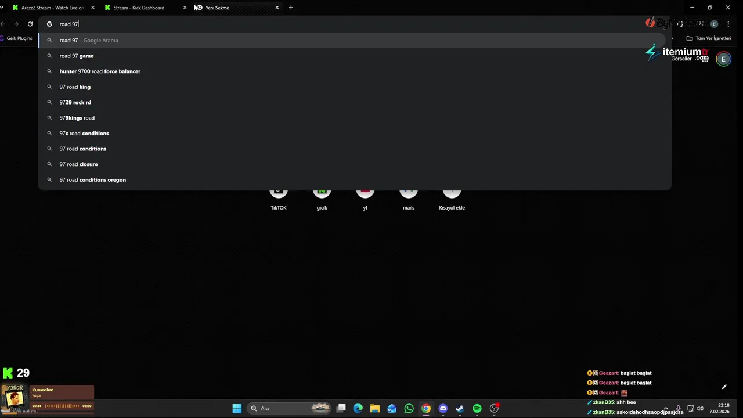Open the gicik shortcut
The width and height of the screenshot is (743, 418).
322,199
